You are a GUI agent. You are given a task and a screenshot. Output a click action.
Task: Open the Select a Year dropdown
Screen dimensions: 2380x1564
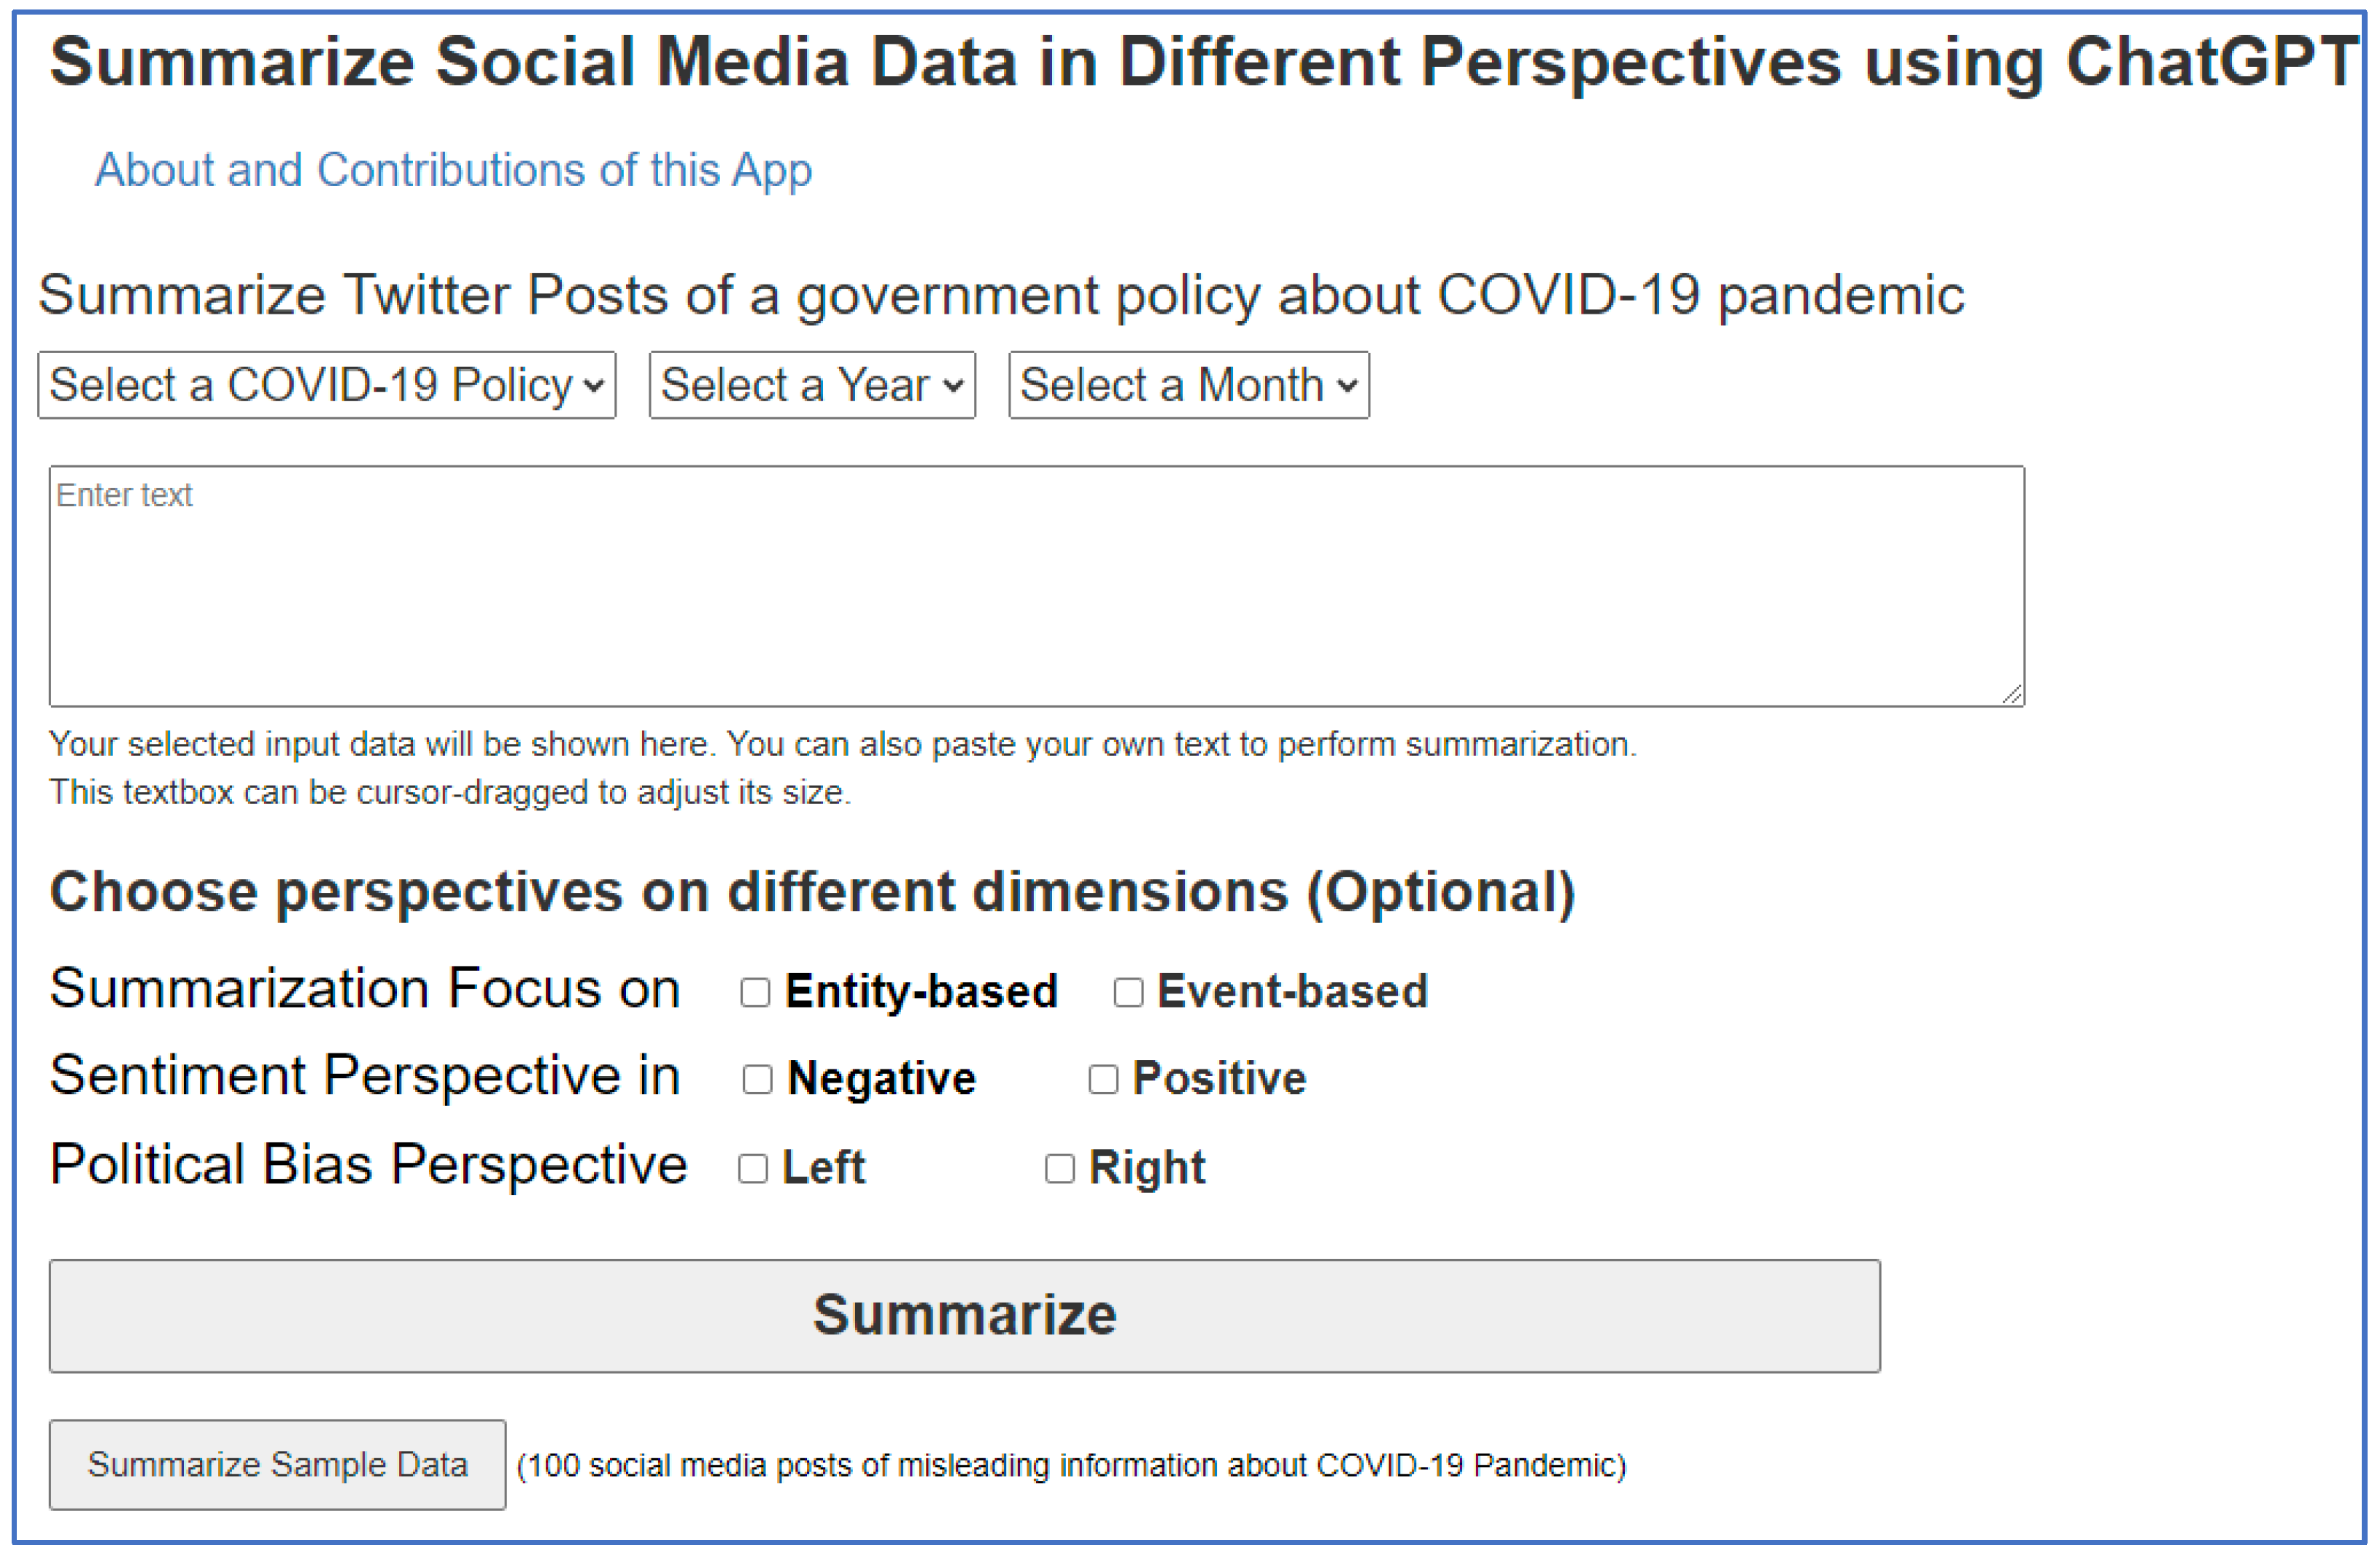(811, 385)
